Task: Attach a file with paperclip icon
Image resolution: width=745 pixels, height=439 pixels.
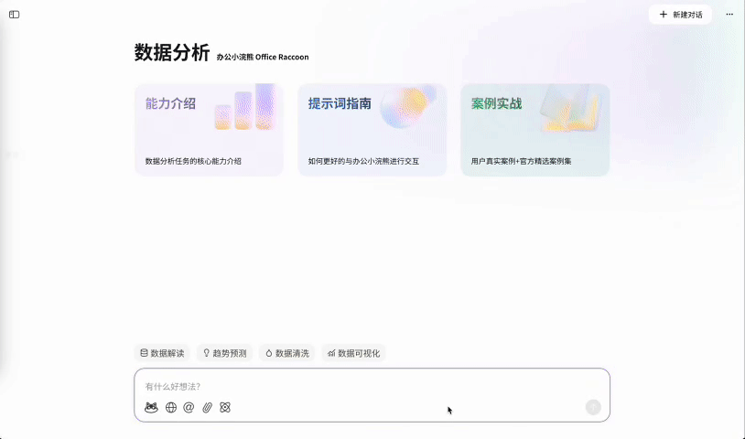Action: 208,407
